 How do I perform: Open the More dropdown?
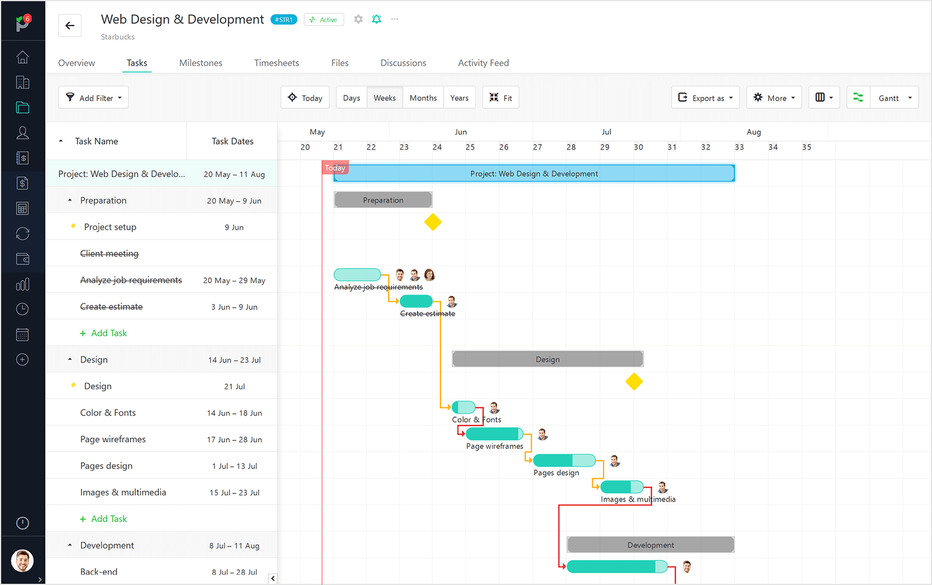click(x=774, y=97)
